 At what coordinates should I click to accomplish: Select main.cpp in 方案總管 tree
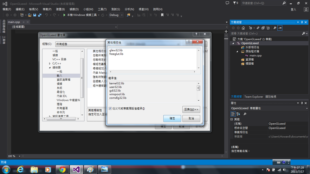pos(256,56)
